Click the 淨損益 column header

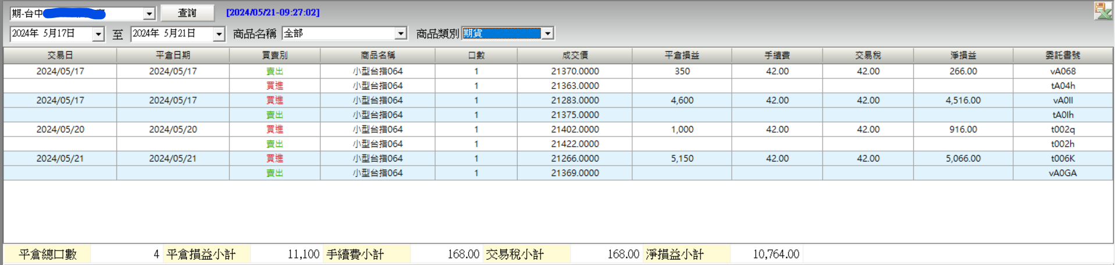point(963,55)
